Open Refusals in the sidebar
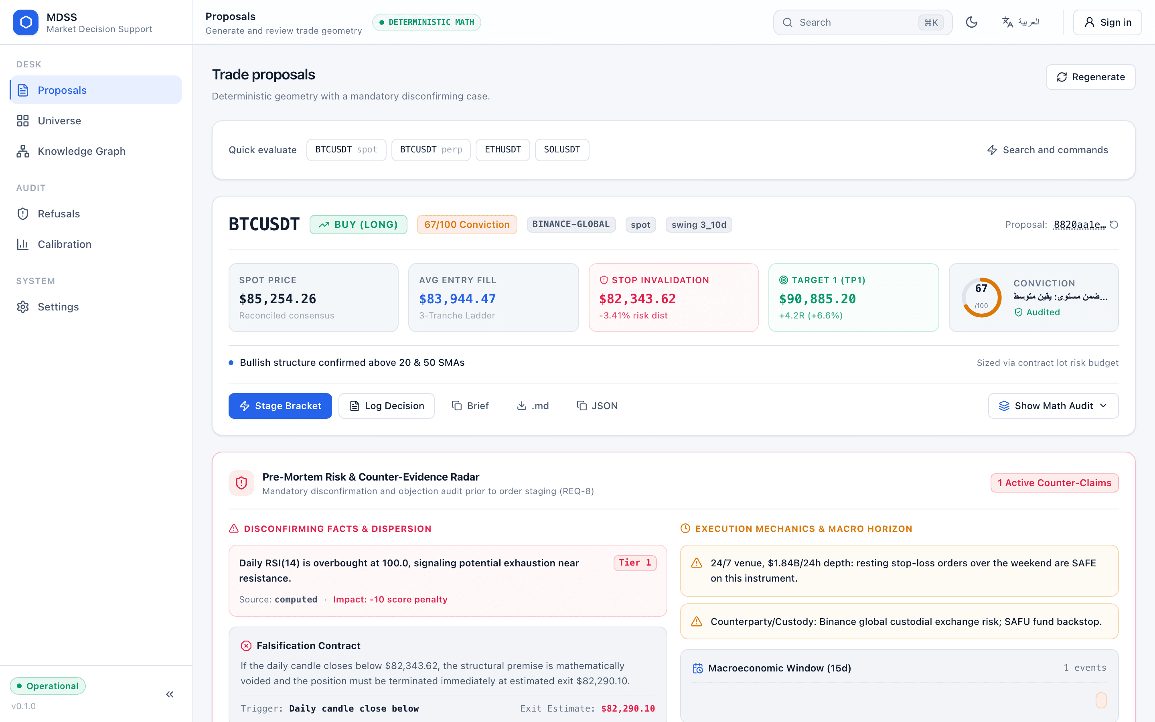 (x=96, y=213)
